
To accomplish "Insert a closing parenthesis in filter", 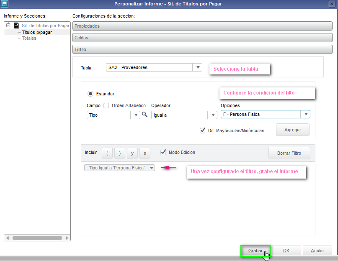I will [x=120, y=153].
